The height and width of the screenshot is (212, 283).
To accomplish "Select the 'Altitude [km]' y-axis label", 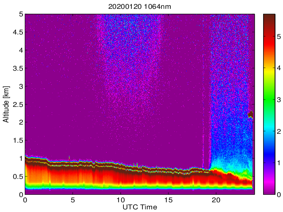I will 6,104.
